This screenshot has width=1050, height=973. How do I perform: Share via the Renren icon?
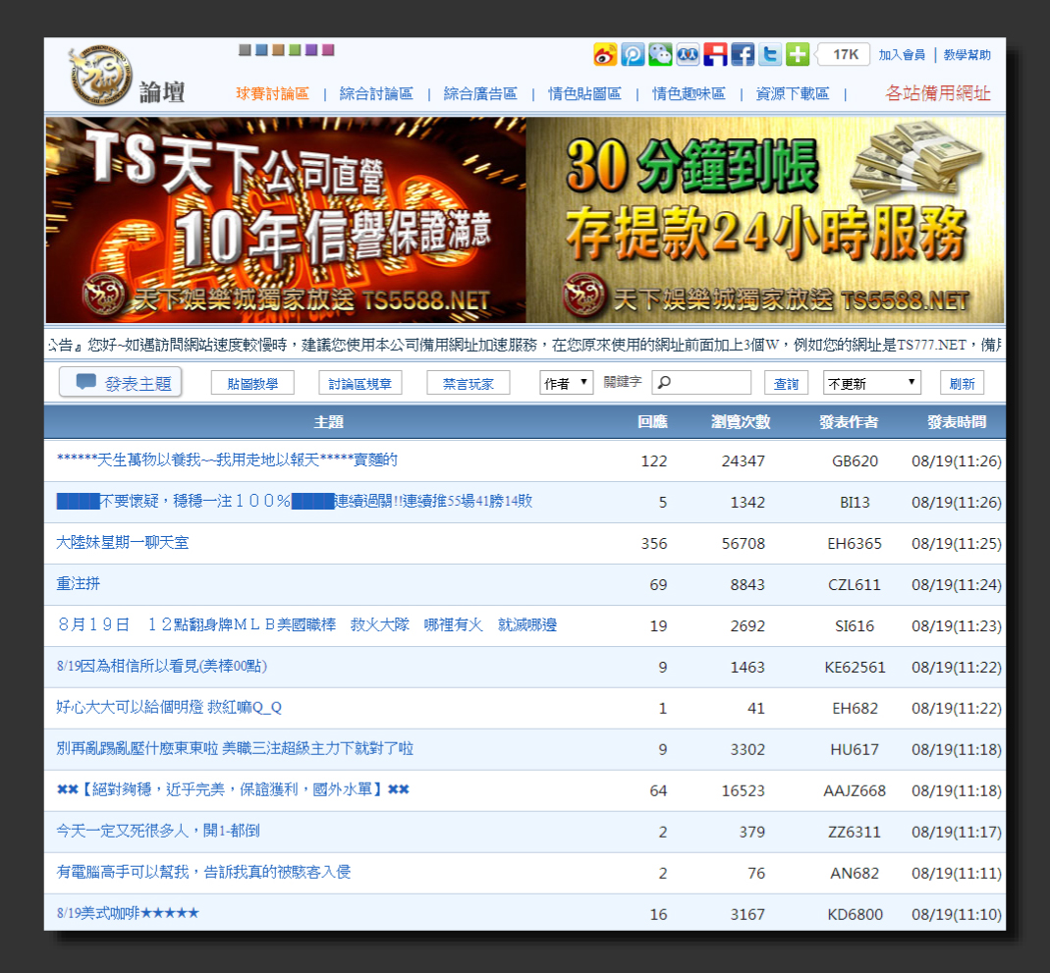(x=687, y=54)
